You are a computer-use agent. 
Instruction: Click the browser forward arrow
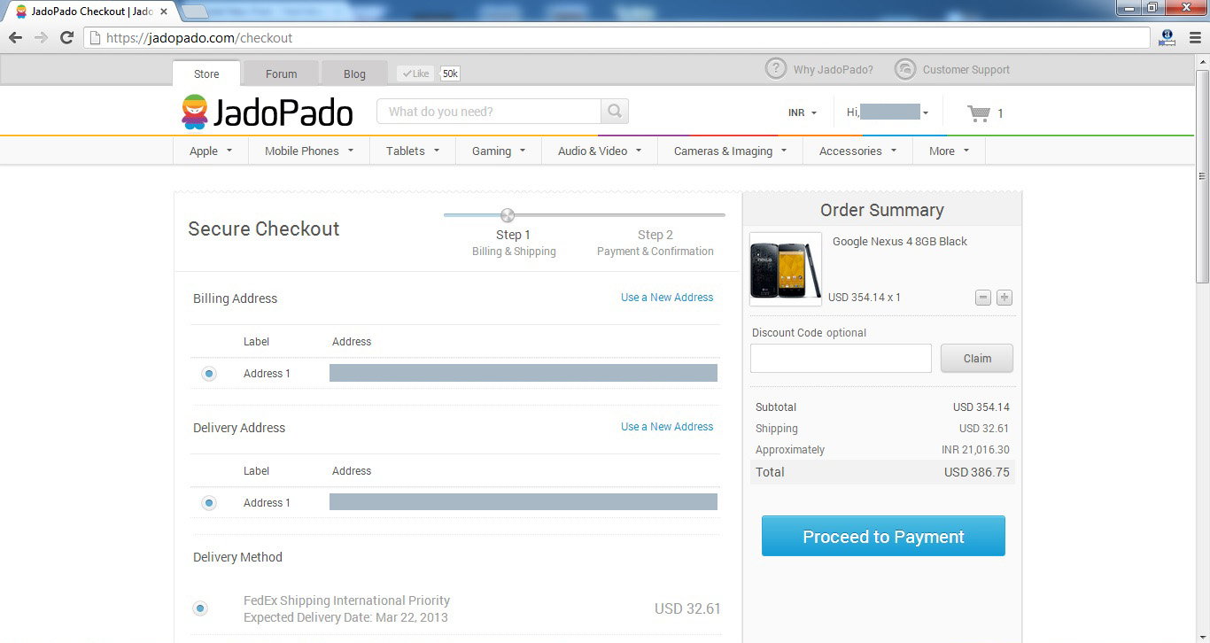coord(41,38)
